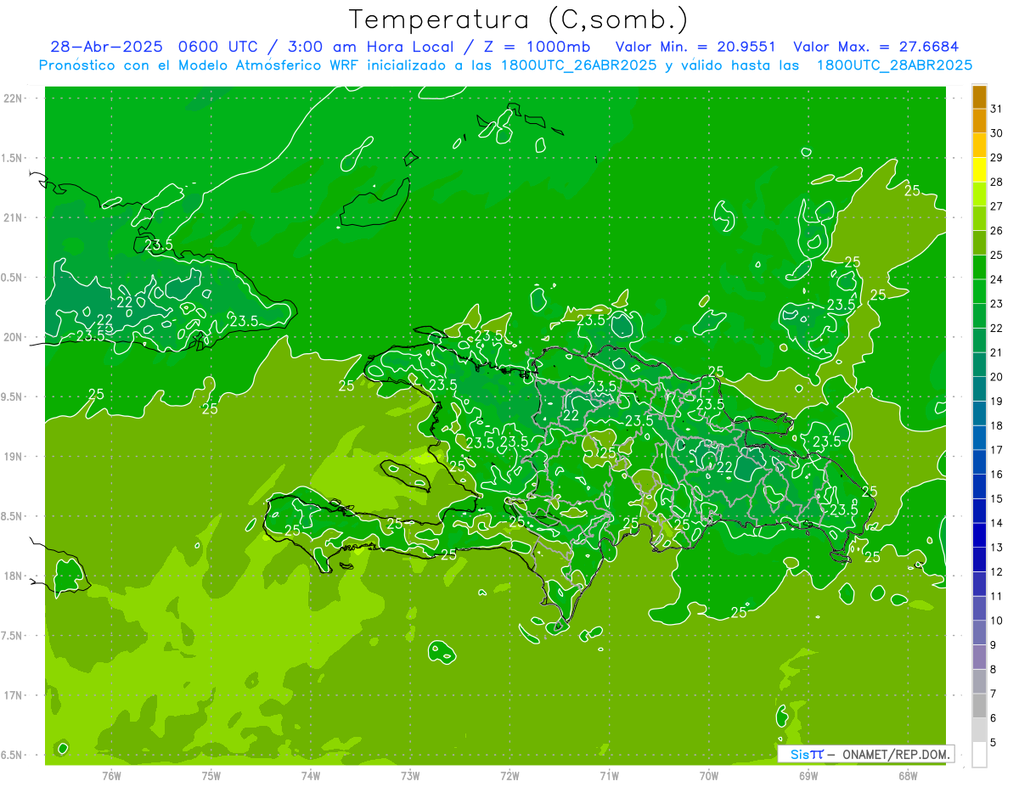Click the 19N latitude axis label

pos(14,456)
